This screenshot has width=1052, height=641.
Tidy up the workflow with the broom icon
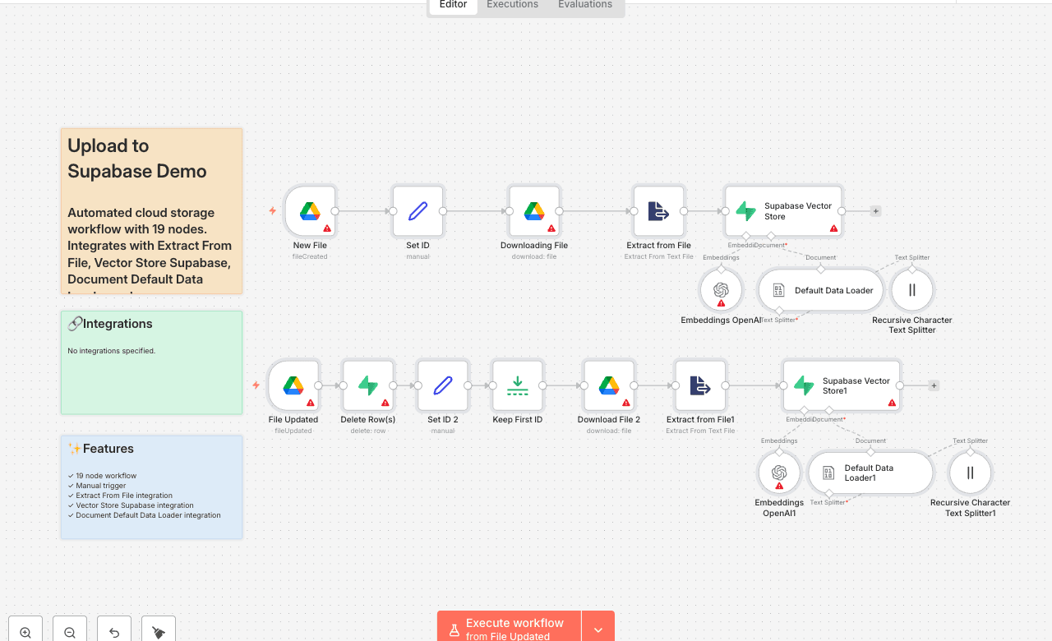[159, 632]
